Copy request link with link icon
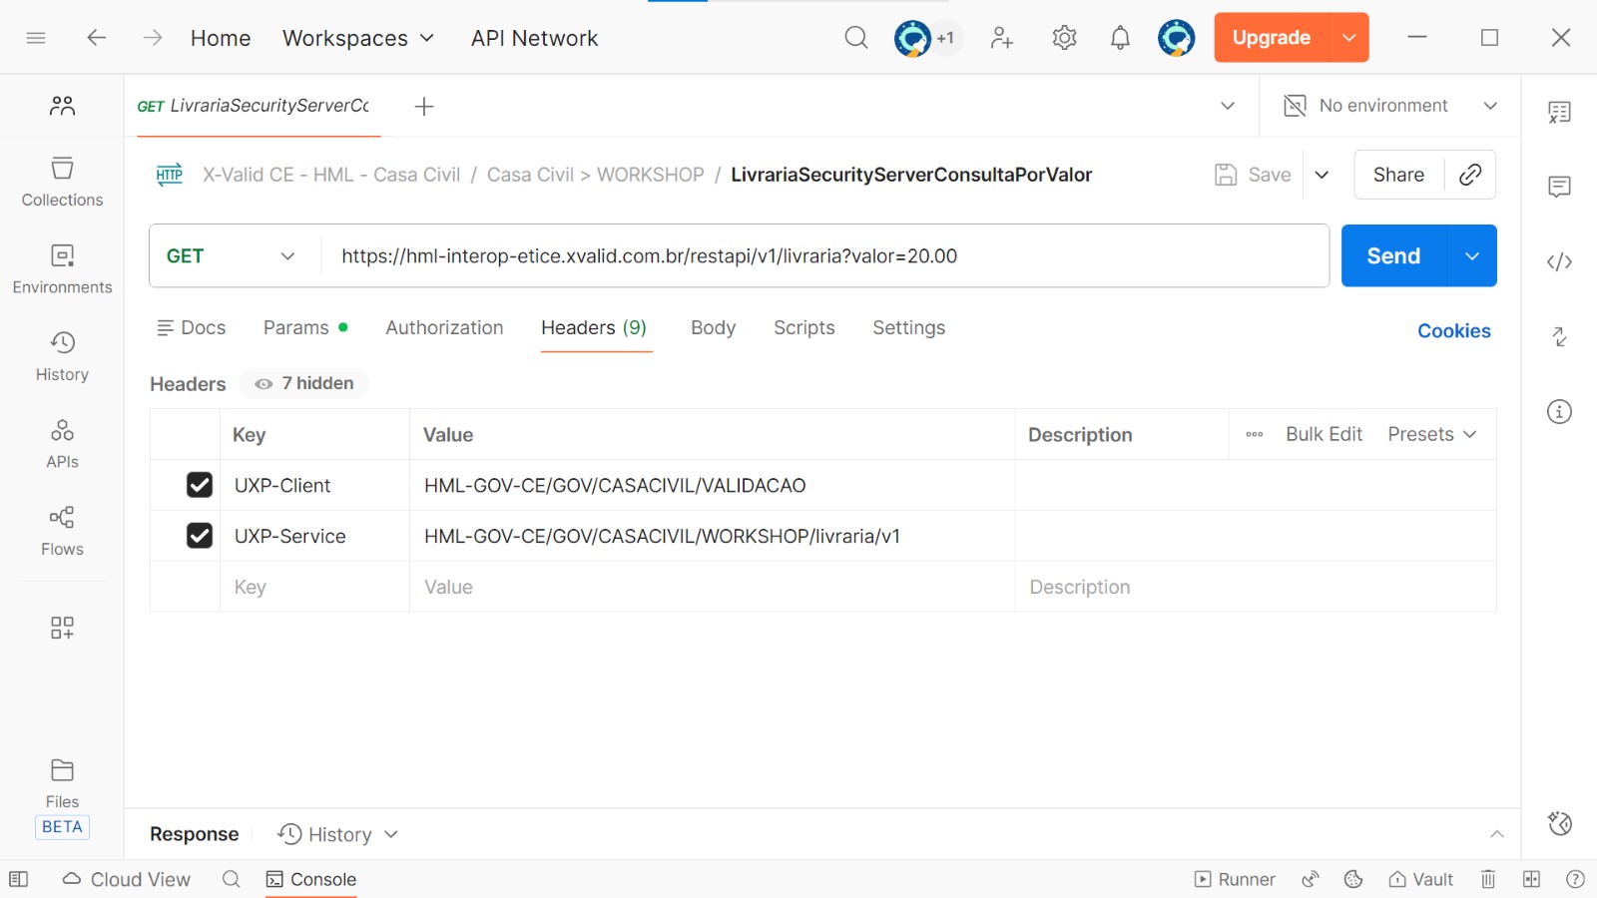 pos(1469,175)
